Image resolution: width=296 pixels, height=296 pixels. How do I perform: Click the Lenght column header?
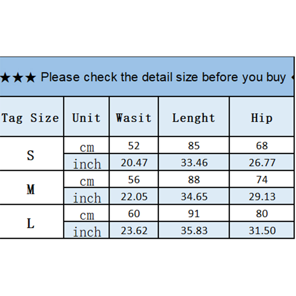point(194,118)
